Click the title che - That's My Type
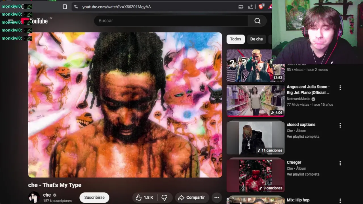The height and width of the screenshot is (204, 363). pyautogui.click(x=55, y=185)
